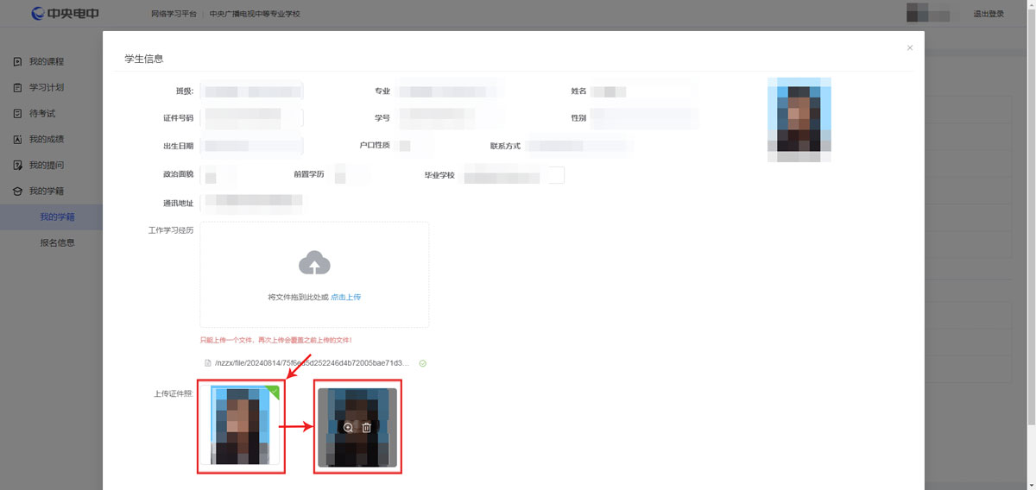The image size is (1036, 490).
Task: Click the 待考试 sidebar icon
Action: (x=17, y=113)
